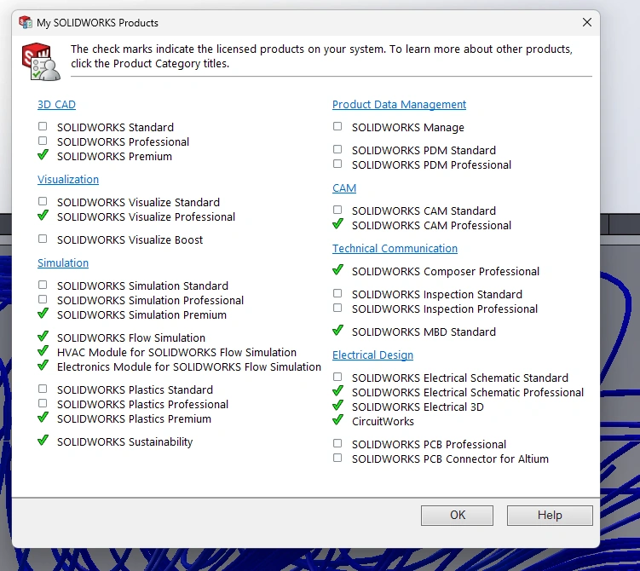This screenshot has height=571, width=640.
Task: Click the Simulation Premium check mark
Action: point(43,314)
